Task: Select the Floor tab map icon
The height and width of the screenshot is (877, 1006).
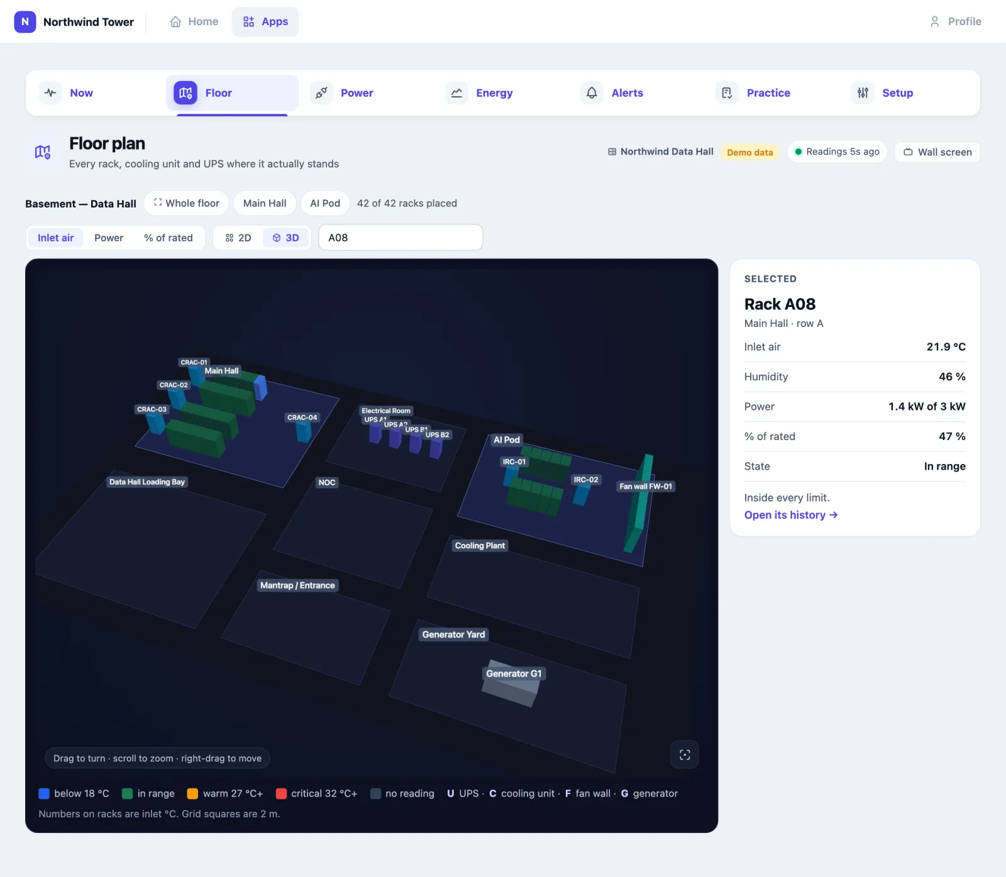Action: [x=185, y=93]
